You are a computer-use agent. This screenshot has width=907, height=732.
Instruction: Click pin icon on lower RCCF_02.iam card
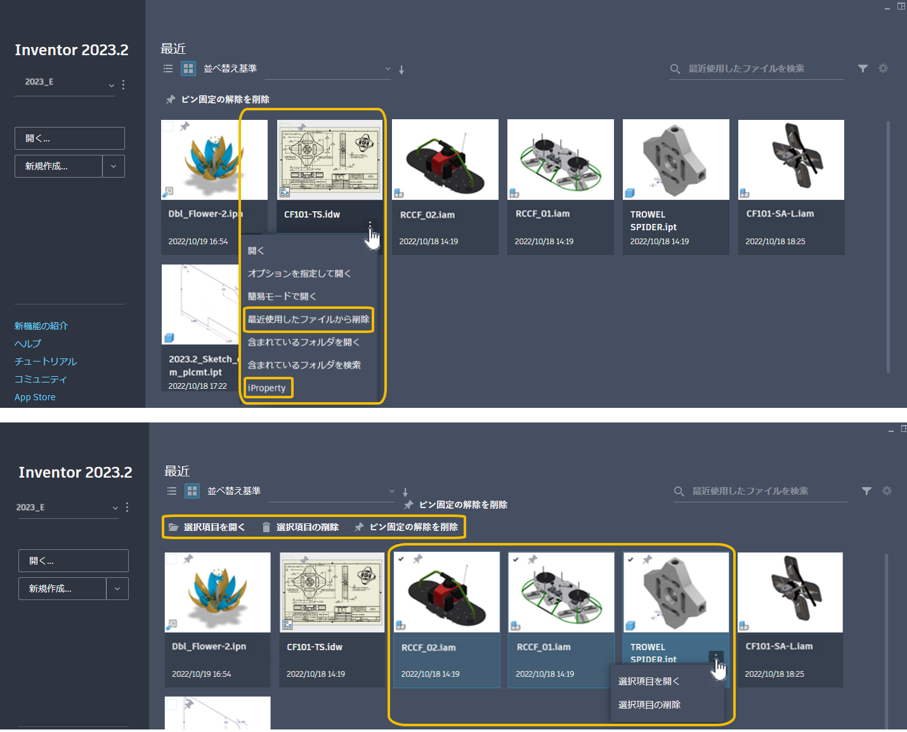[417, 559]
